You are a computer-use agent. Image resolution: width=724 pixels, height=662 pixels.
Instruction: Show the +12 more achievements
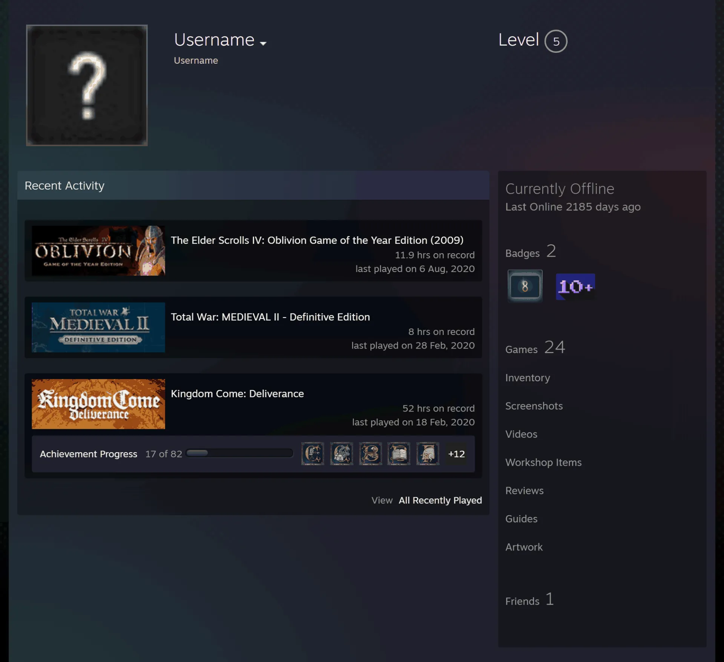point(456,454)
